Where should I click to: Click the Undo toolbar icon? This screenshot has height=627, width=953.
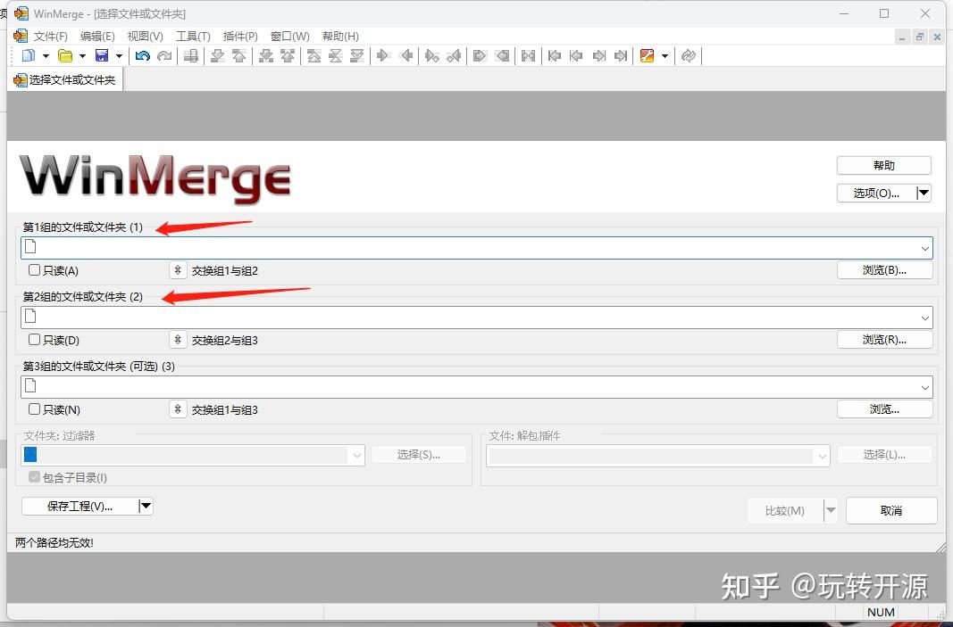coord(142,56)
